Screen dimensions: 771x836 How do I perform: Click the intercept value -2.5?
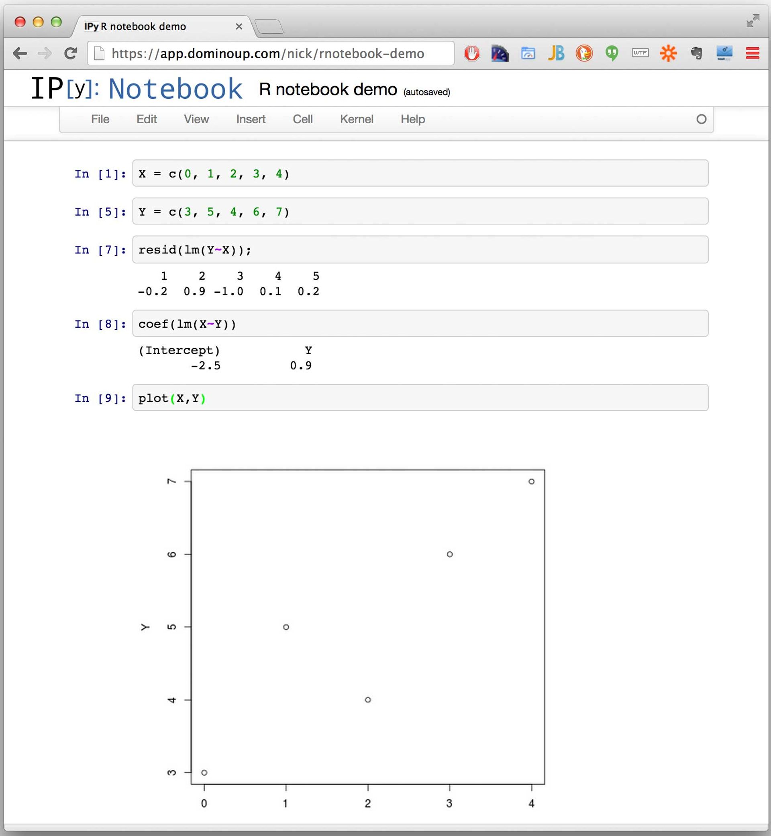(205, 366)
